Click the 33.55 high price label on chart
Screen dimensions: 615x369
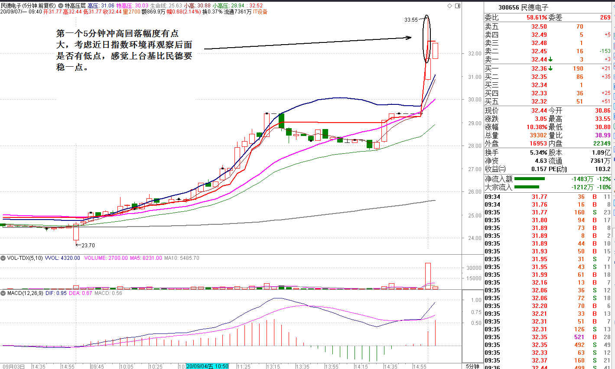411,20
